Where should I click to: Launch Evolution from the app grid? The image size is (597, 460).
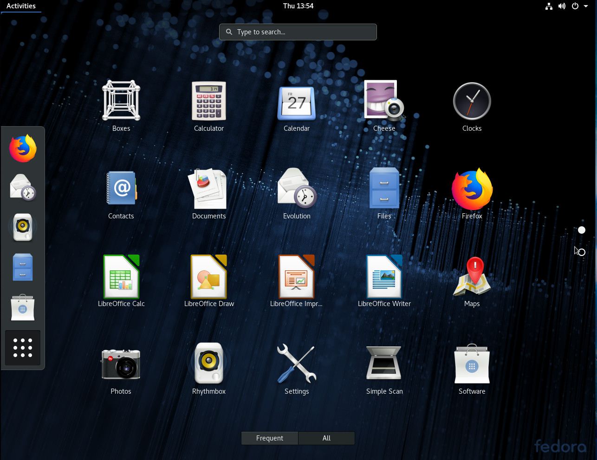(x=297, y=194)
